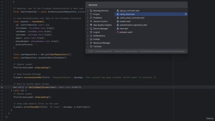Click the 'Move to Verify Email Screen' comment

pyautogui.click(x=31, y=84)
